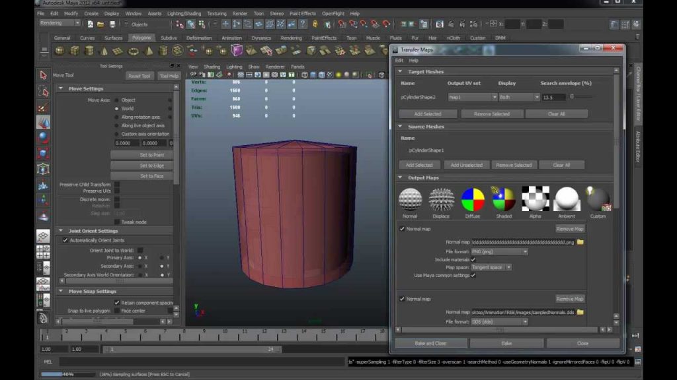This screenshot has width=677, height=380.
Task: Switch to the Surfaces shelf tab
Action: 113,38
